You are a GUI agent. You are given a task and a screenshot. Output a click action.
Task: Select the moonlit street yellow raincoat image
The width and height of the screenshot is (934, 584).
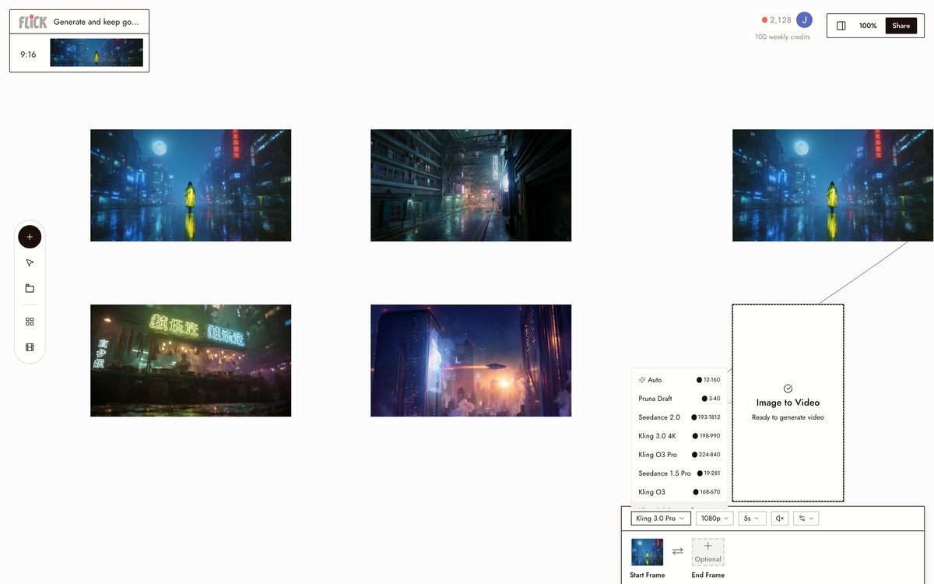(191, 185)
